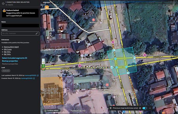Screen dimensions: 178x114
Task: Click the Bibo Mart store marker
Action: tap(107, 85)
